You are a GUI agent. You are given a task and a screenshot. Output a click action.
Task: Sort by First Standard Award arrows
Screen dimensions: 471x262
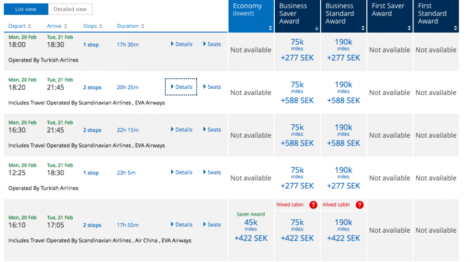click(x=455, y=28)
